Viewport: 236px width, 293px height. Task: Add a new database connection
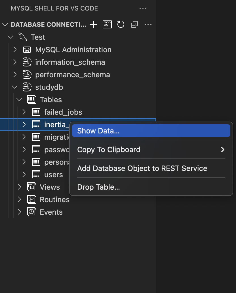click(94, 24)
